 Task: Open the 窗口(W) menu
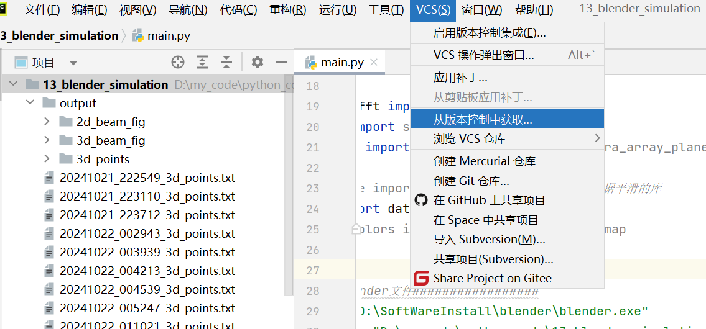click(x=482, y=10)
